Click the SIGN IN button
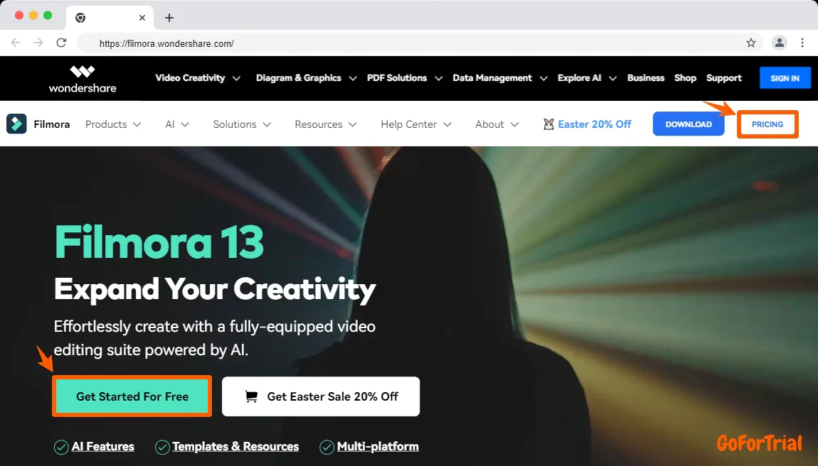This screenshot has height=466, width=818. (x=785, y=78)
